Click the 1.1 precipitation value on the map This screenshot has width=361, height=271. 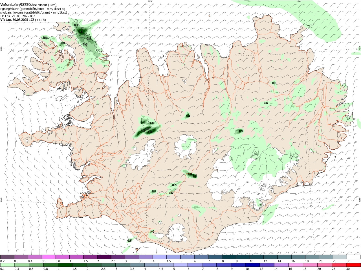pos(143,123)
